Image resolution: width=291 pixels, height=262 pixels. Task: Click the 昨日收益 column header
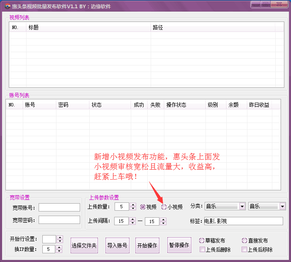(x=259, y=105)
